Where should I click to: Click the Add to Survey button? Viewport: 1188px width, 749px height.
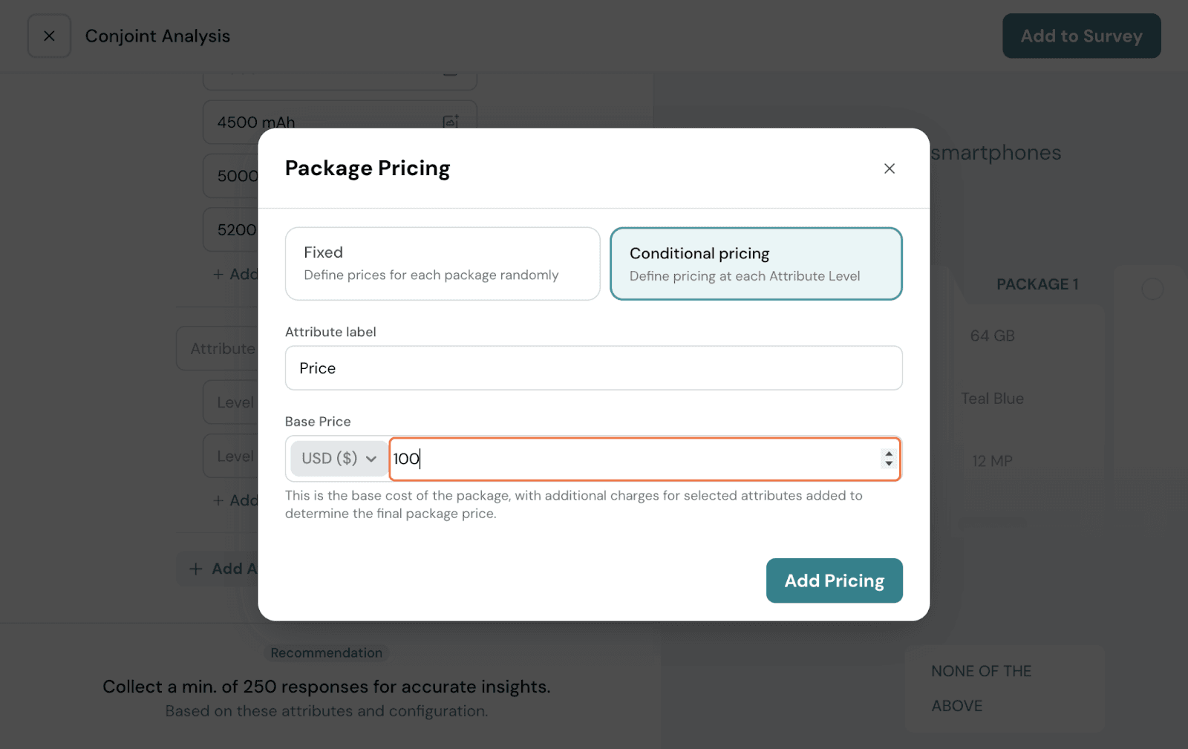(1081, 36)
